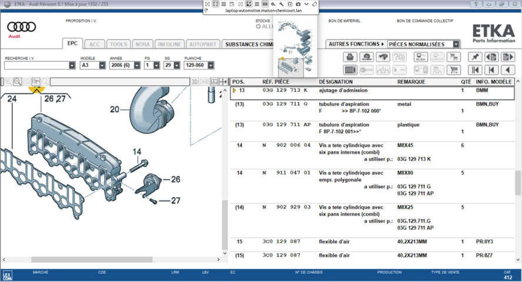Screen dimensions: 522x282
Task: Open the PG dropdown arrow
Action: coord(156,66)
